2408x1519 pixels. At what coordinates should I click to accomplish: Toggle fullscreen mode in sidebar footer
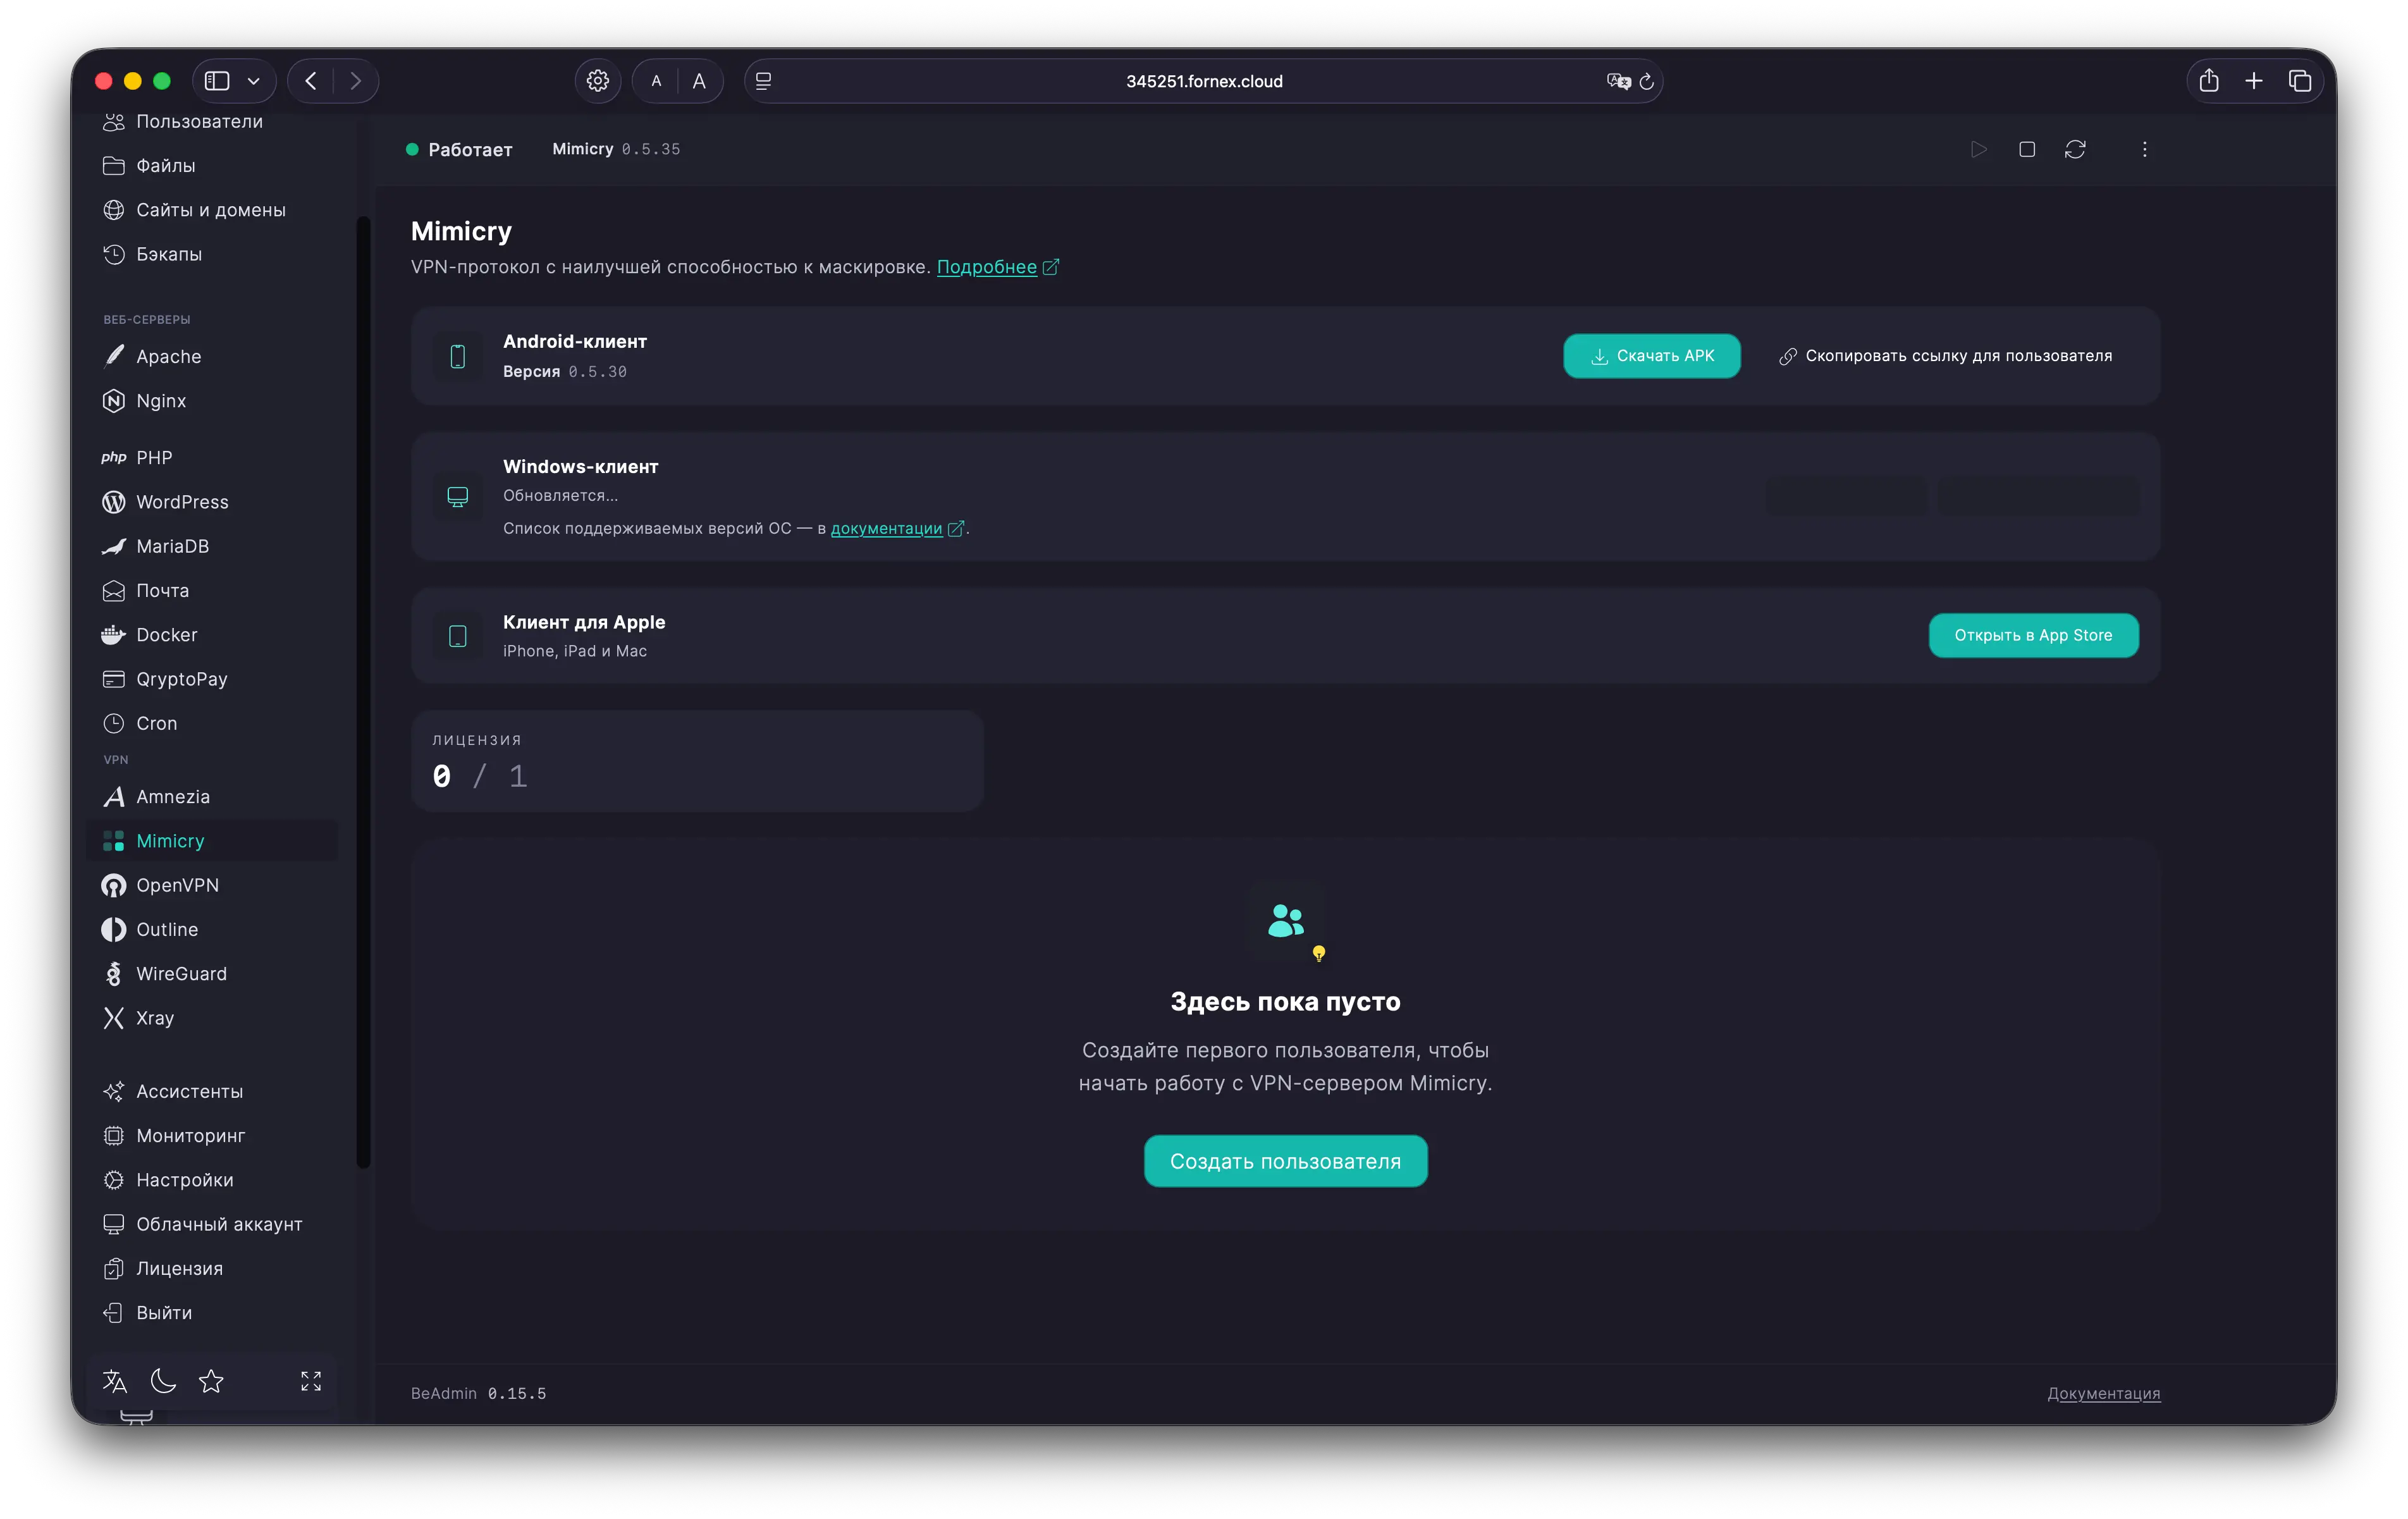[311, 1381]
